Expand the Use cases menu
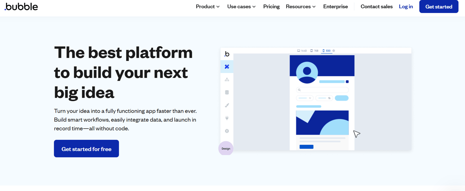 241,6
